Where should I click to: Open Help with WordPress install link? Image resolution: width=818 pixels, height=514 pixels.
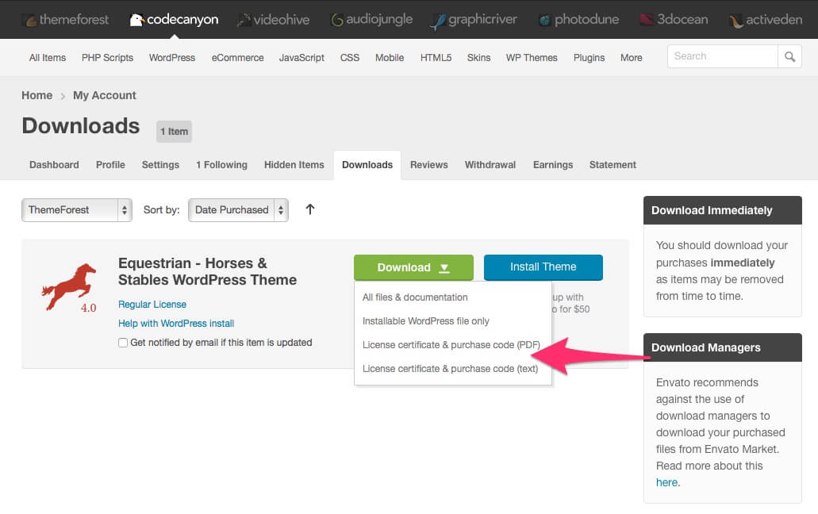176,323
